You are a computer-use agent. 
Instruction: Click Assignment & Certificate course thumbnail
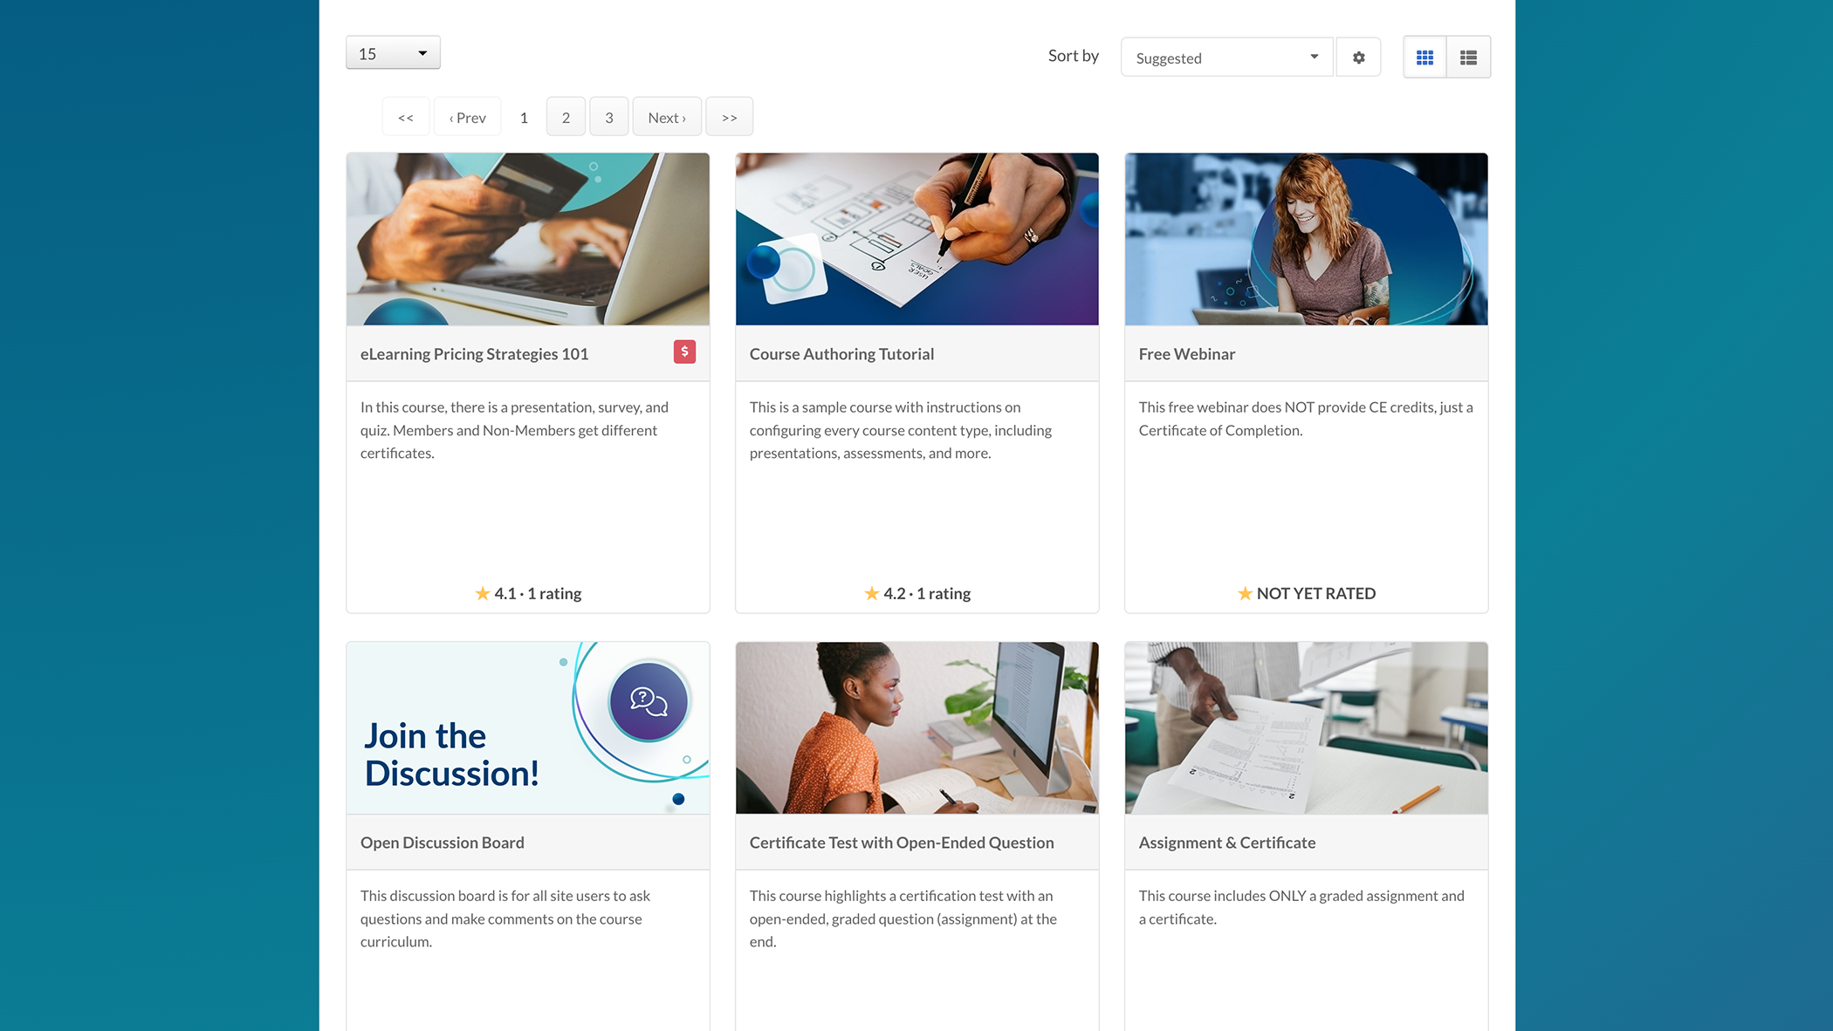click(1306, 728)
